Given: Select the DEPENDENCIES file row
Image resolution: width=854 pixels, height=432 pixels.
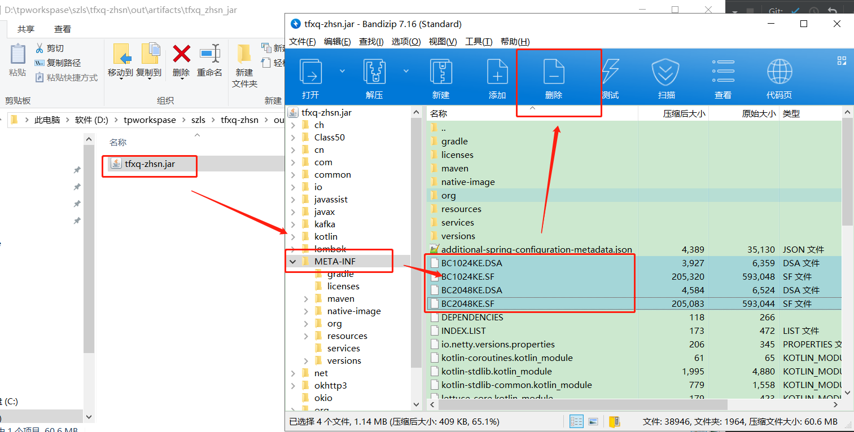Looking at the screenshot, I should 634,317.
